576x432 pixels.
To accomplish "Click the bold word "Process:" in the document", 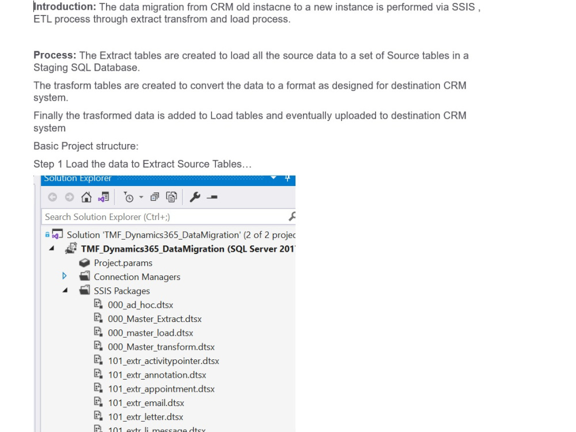I will 55,55.
